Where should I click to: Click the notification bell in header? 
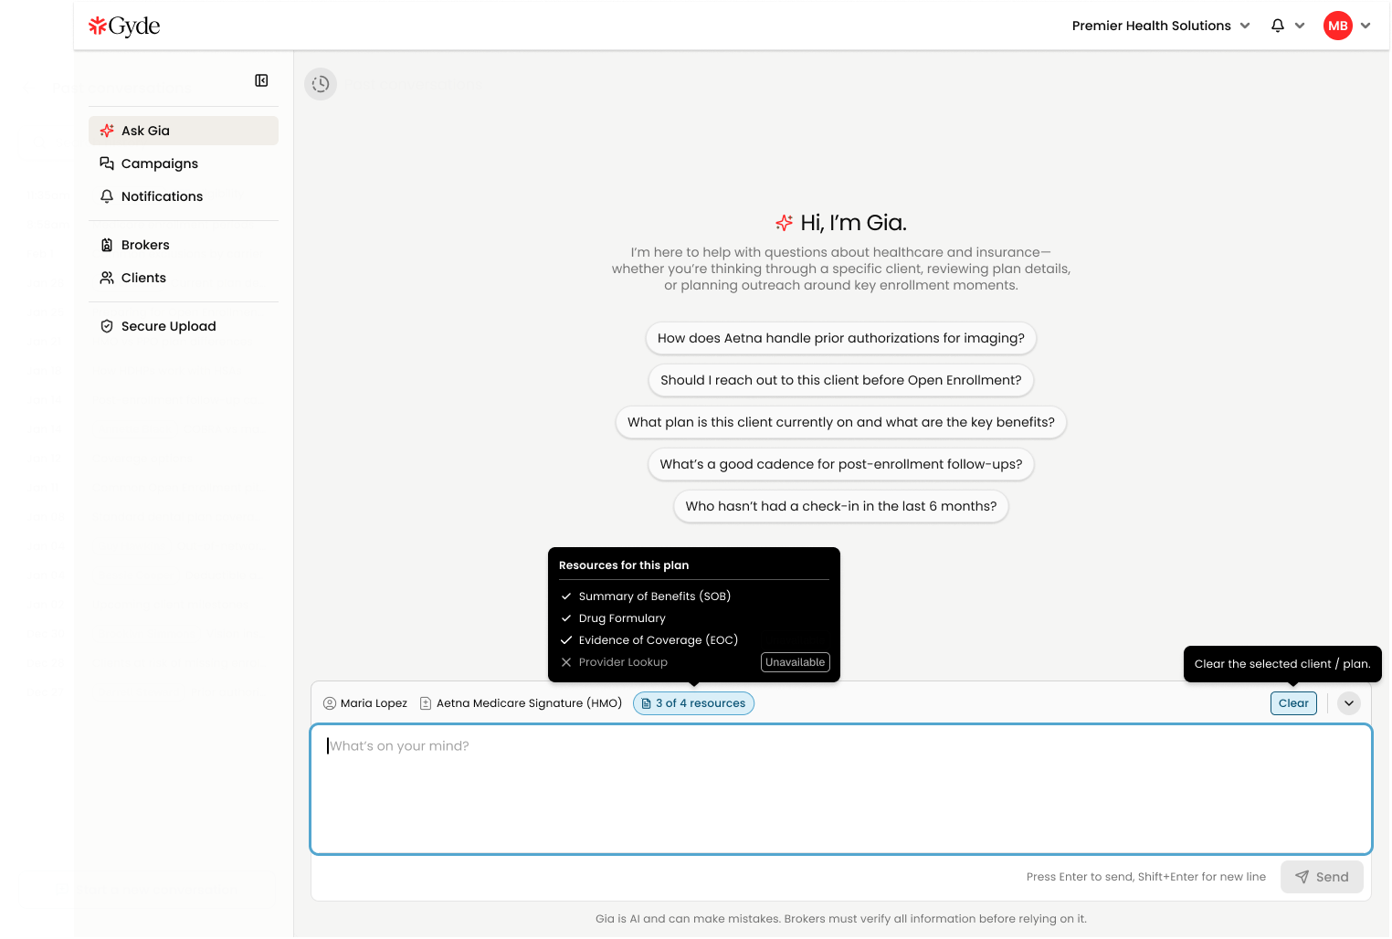coord(1278,26)
